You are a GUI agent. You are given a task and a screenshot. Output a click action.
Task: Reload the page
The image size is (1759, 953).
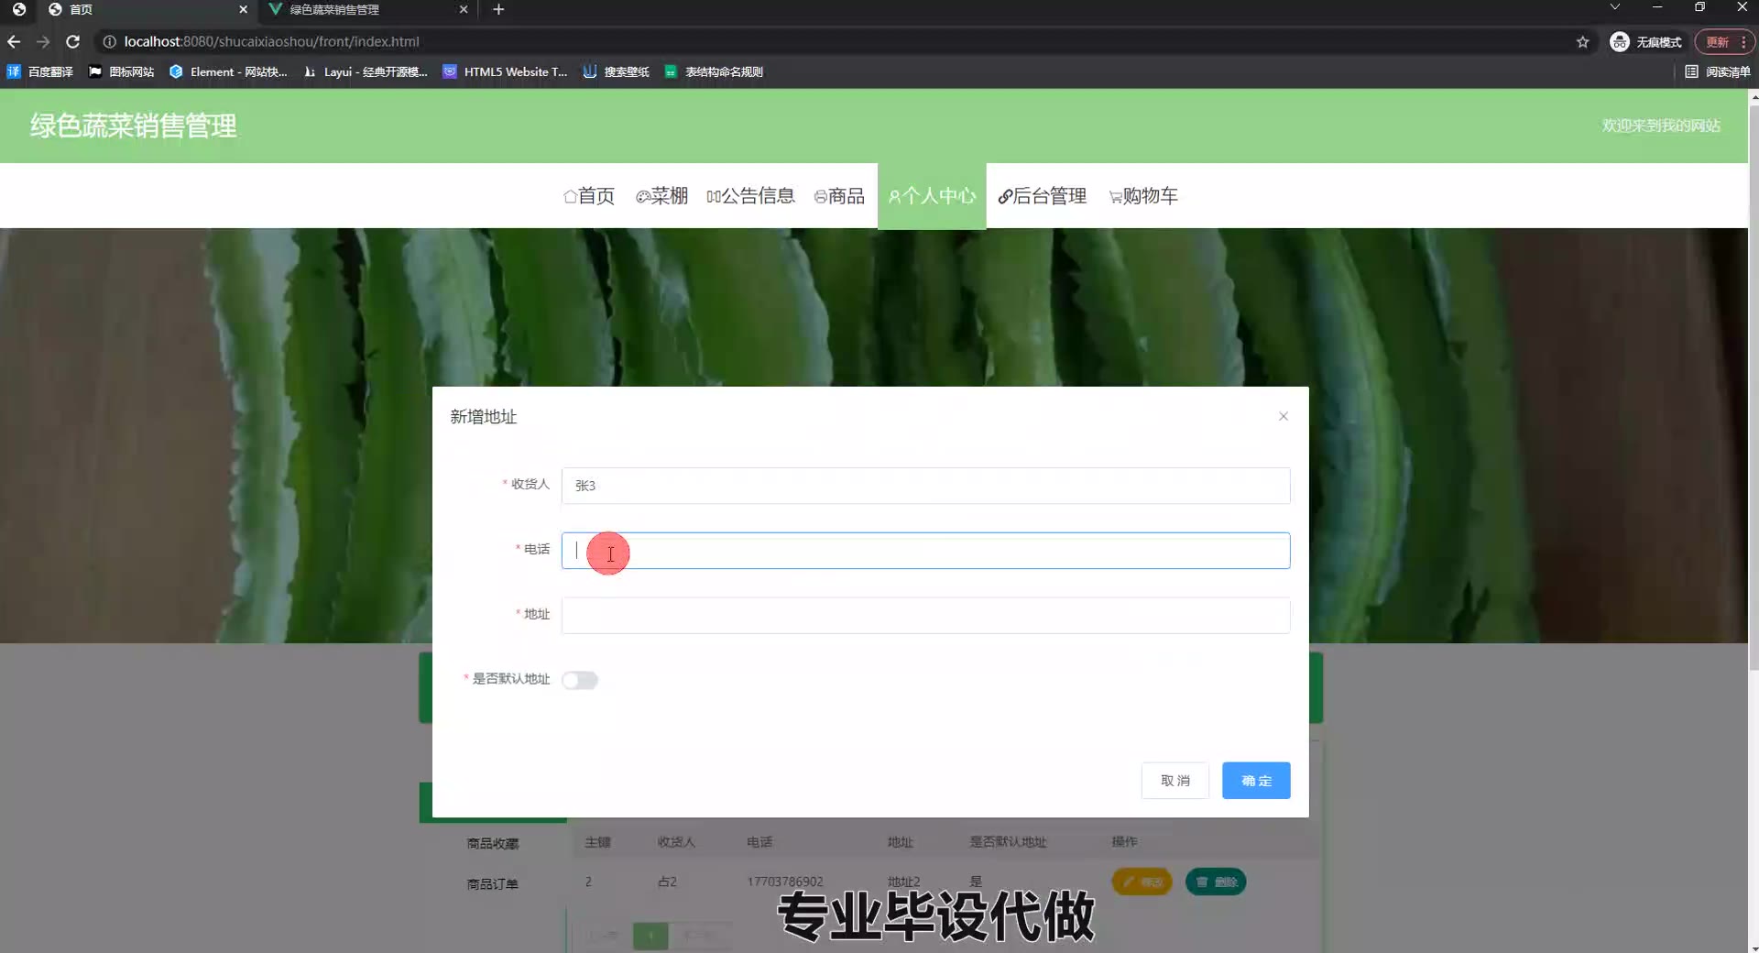tap(73, 41)
